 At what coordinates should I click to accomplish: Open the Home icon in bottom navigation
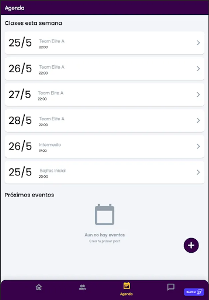39,287
